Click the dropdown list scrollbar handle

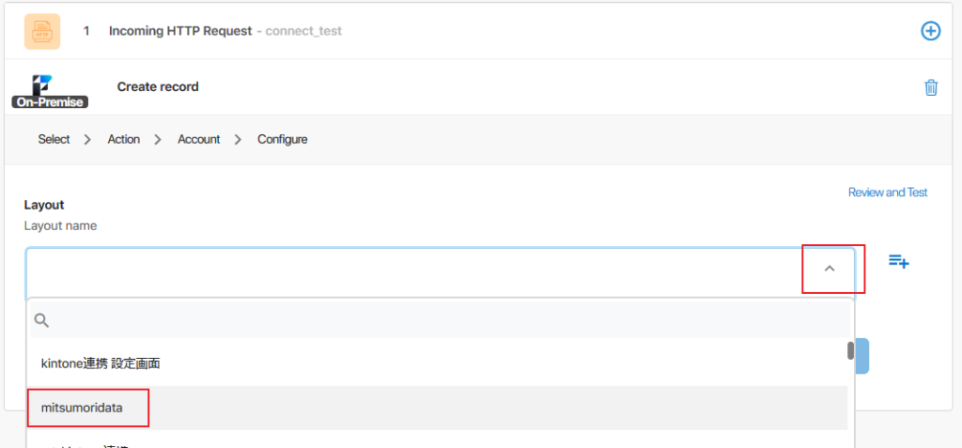pyautogui.click(x=850, y=350)
